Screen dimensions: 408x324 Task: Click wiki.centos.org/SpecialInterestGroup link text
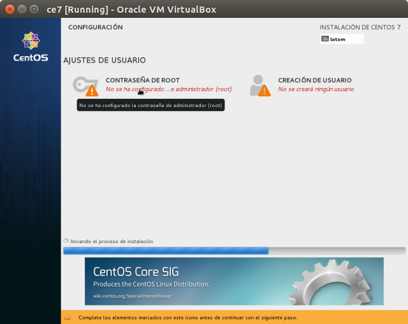pos(132,296)
